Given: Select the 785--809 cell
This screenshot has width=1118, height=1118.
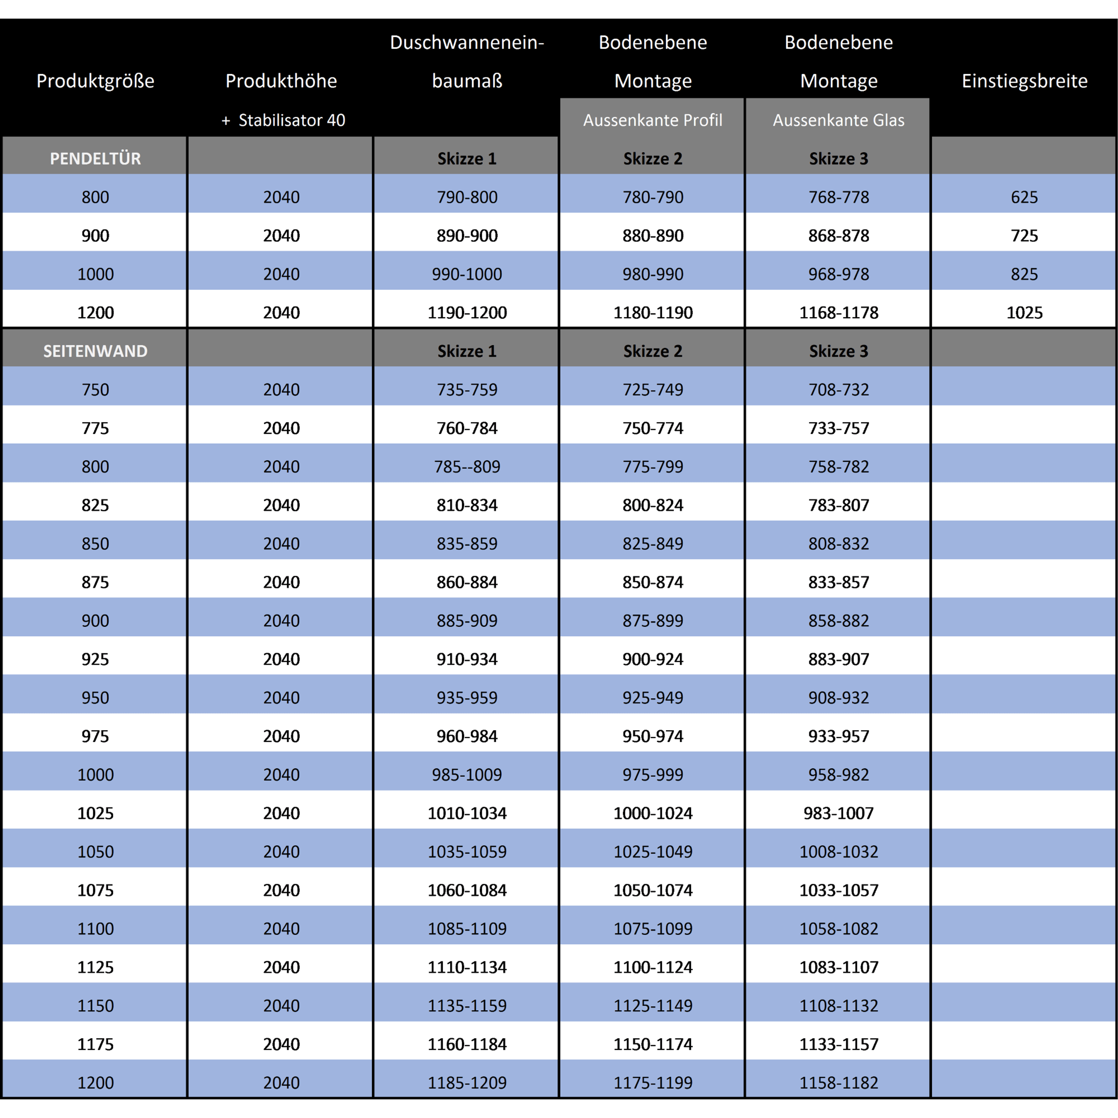Looking at the screenshot, I should (x=467, y=467).
